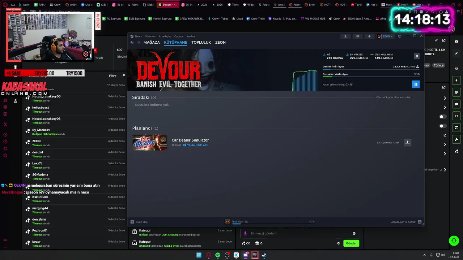Open Discord from the taskbar
Image resolution: width=463 pixels, height=260 pixels.
click(x=246, y=255)
